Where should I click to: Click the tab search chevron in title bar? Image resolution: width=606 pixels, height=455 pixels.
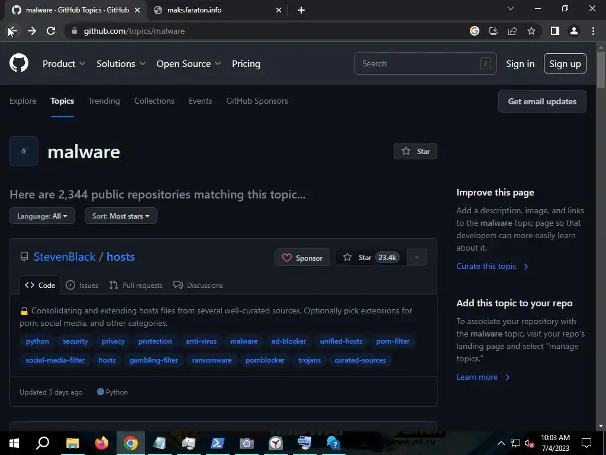click(511, 8)
